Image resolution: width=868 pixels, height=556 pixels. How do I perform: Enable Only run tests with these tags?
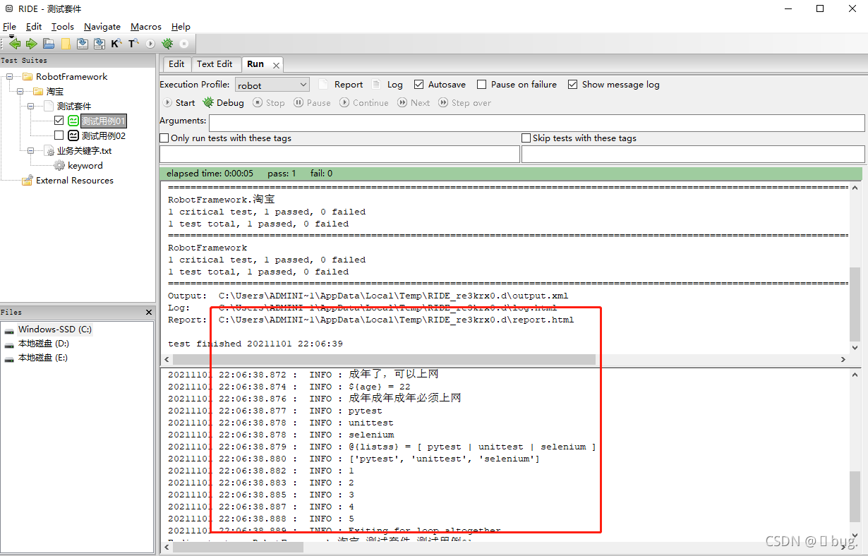[164, 138]
